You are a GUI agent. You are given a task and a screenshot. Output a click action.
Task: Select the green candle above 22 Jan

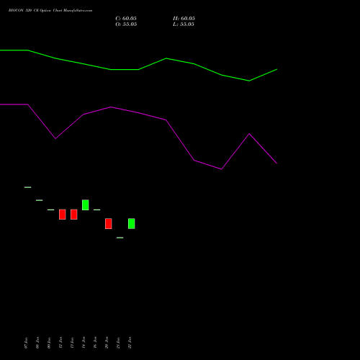(x=132, y=224)
